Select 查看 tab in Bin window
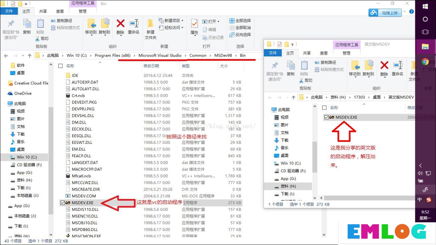 [x=60, y=11]
